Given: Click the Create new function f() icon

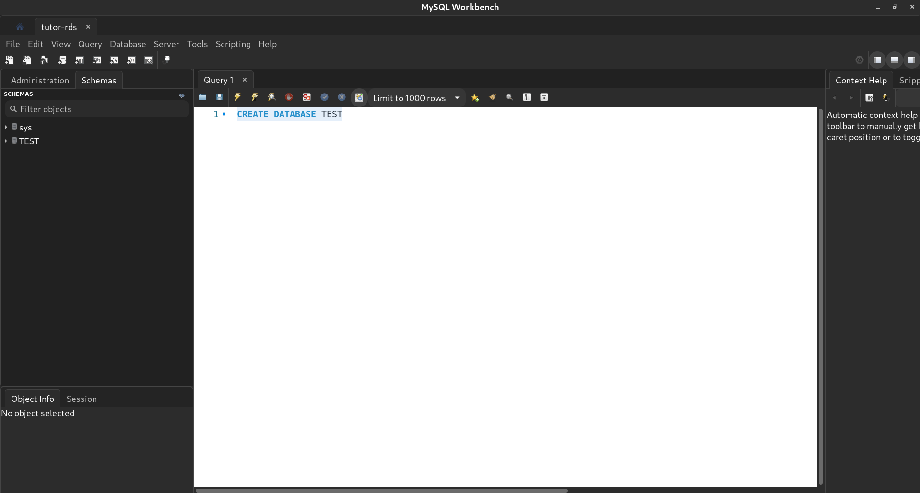Looking at the screenshot, I should coord(131,60).
